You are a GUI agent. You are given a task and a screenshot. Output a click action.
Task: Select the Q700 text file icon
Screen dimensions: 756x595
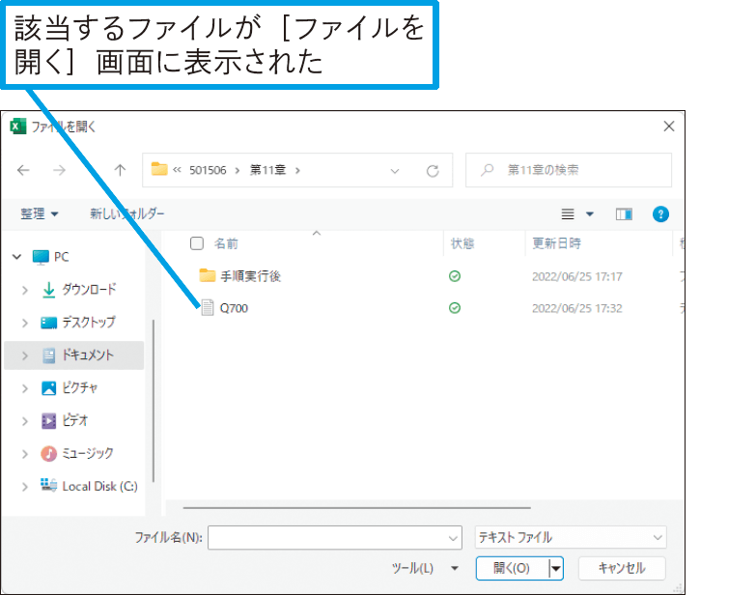point(208,307)
